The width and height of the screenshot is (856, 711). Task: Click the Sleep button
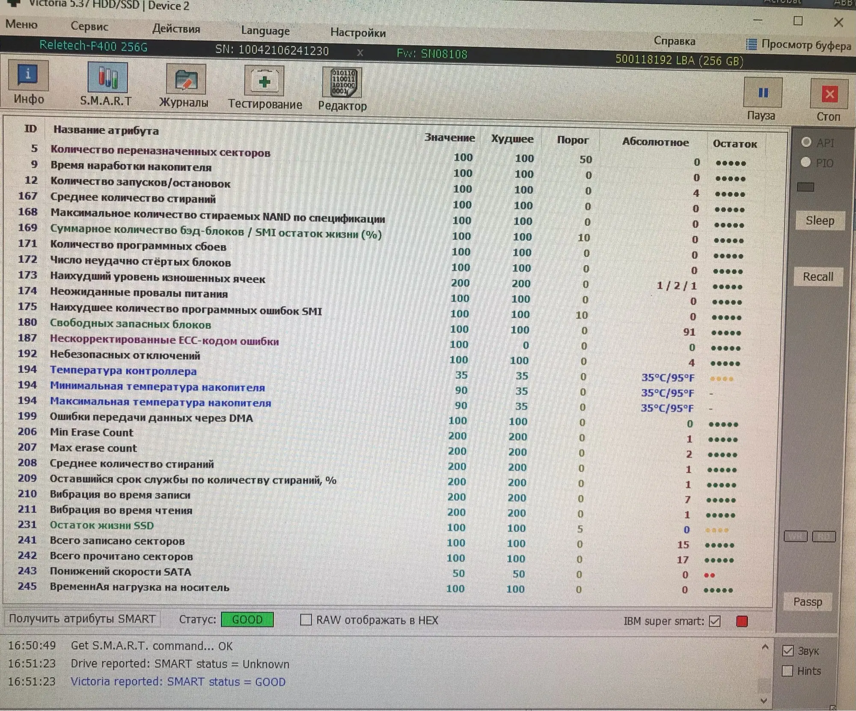820,221
